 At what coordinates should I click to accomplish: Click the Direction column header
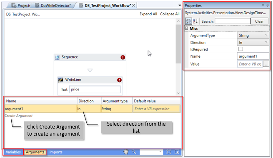89,101
